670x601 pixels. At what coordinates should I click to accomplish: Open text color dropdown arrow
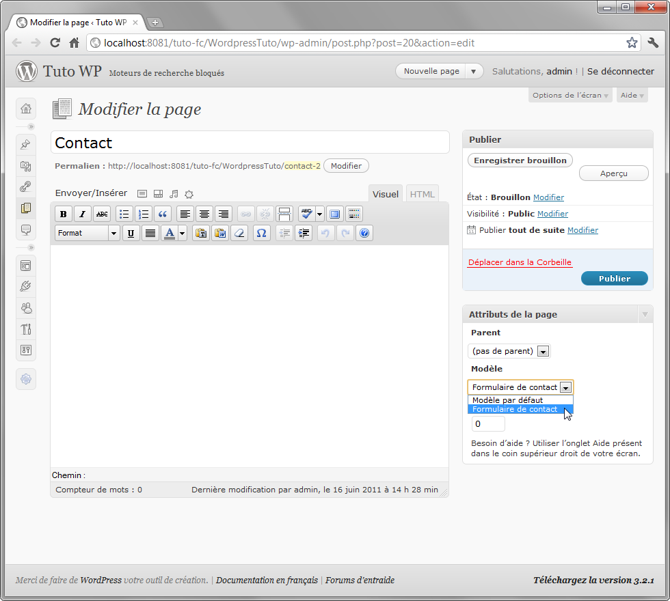point(183,233)
